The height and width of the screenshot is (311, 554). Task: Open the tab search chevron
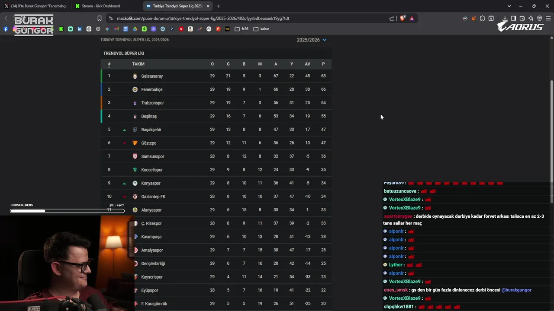[x=509, y=6]
